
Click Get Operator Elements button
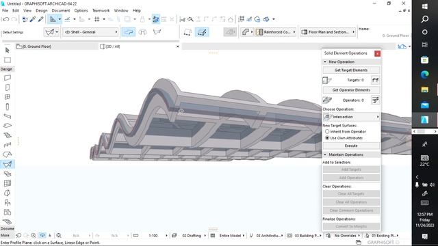[x=351, y=90]
